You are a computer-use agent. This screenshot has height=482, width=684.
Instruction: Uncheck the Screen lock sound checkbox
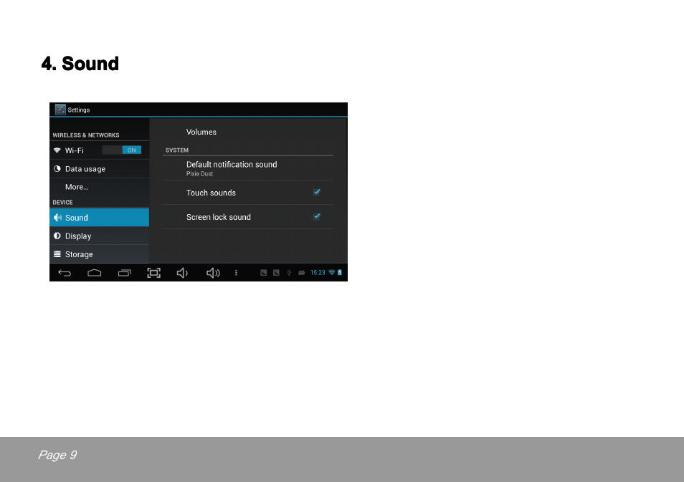(x=317, y=216)
